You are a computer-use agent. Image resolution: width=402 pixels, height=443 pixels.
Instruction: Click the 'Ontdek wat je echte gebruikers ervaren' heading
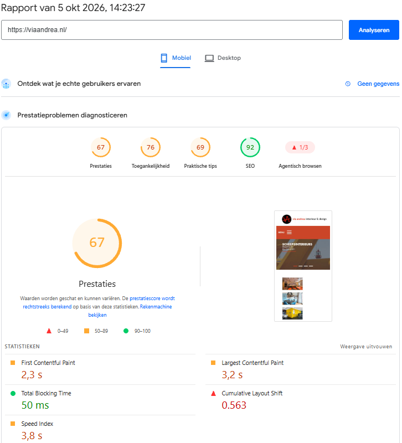tap(79, 84)
